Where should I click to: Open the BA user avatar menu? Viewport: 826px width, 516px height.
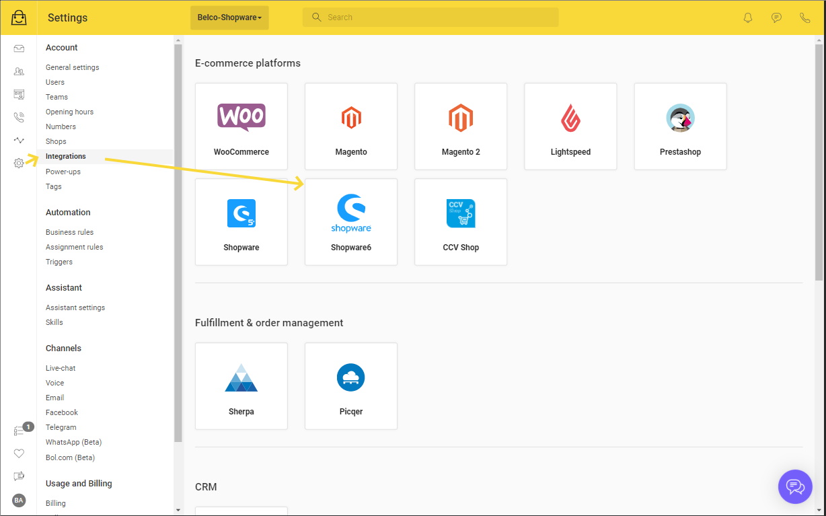pos(19,500)
